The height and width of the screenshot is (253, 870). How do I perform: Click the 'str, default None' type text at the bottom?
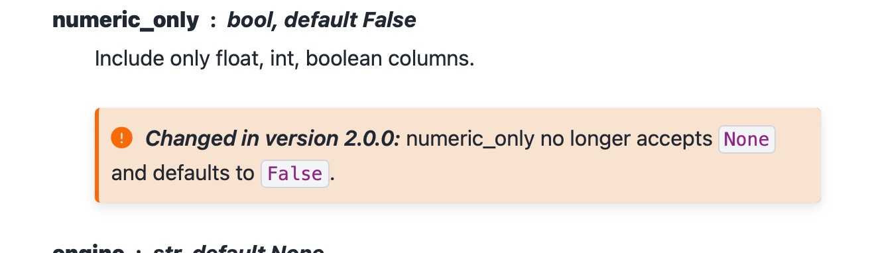tap(238, 249)
